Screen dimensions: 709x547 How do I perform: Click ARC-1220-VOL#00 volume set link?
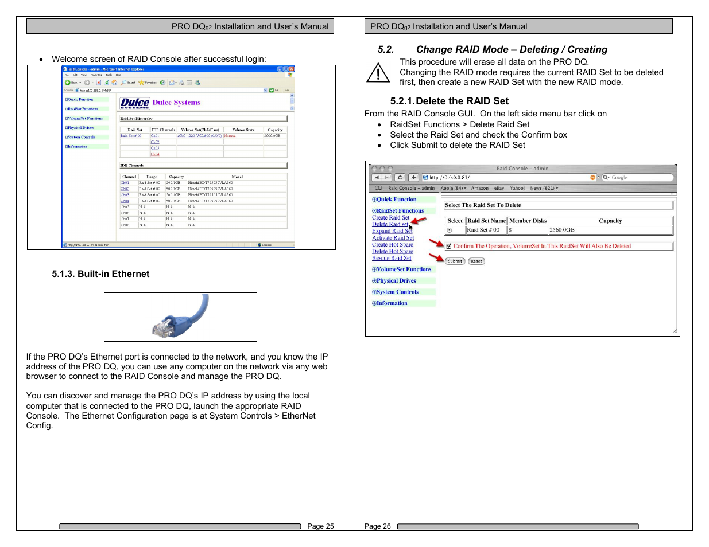[x=199, y=136]
